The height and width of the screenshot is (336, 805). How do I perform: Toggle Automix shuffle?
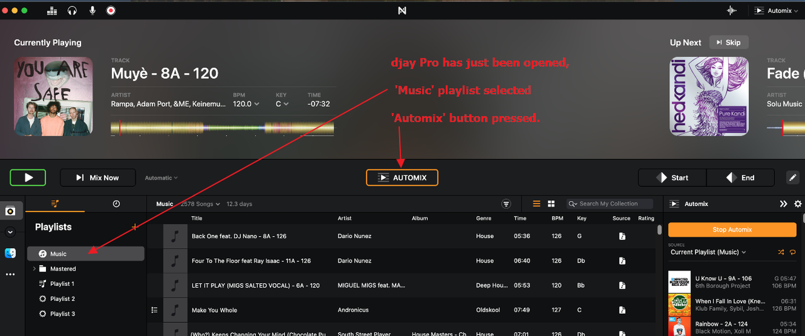[x=780, y=252]
